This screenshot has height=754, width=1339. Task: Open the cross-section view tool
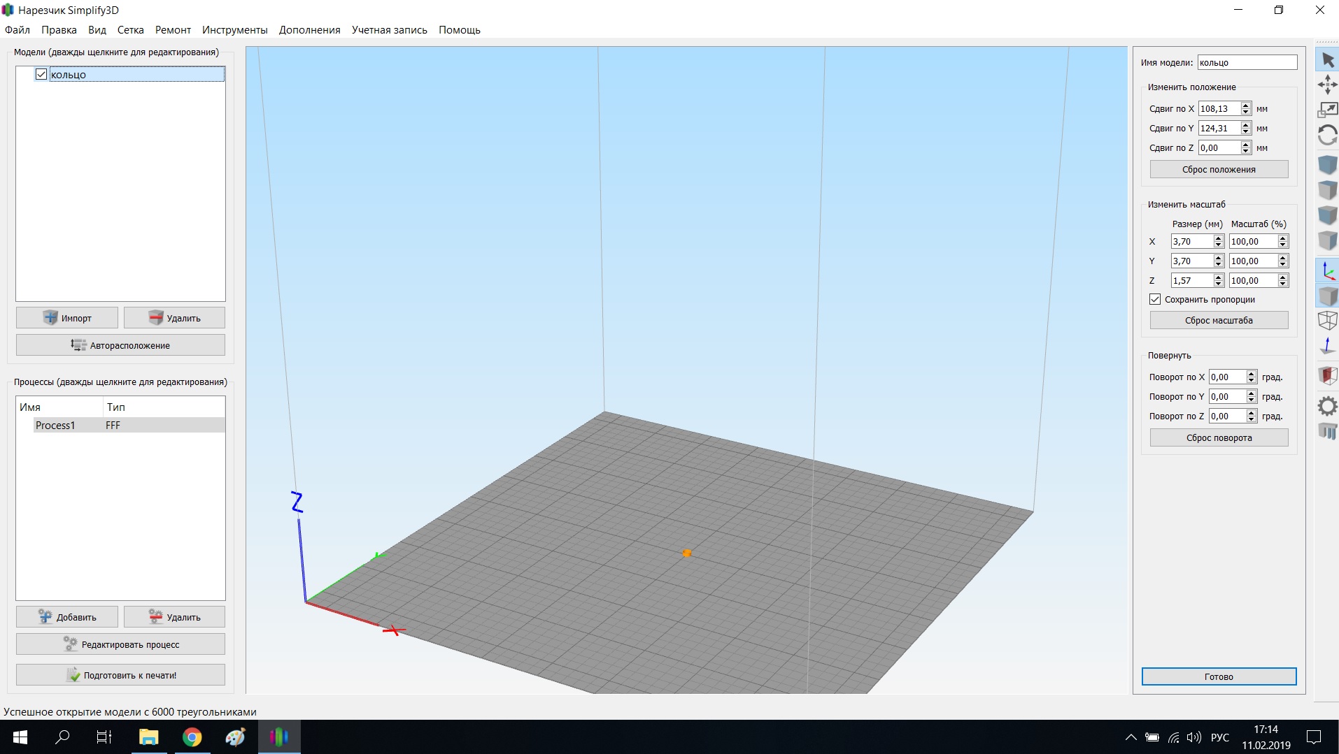(x=1327, y=376)
